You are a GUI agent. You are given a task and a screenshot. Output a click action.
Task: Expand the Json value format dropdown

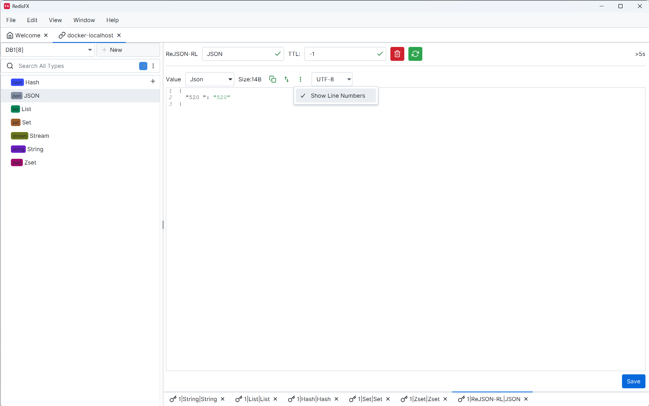210,79
